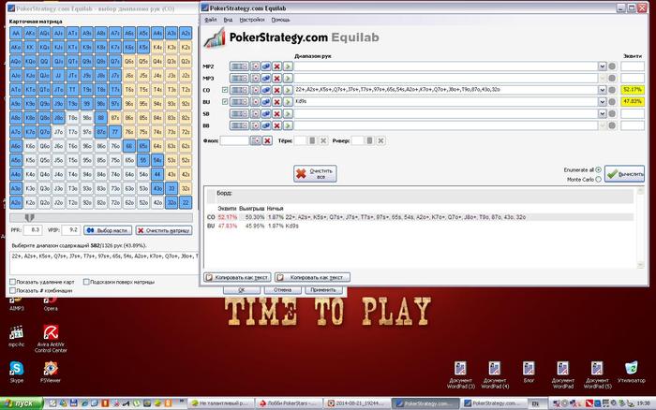This screenshot has width=656, height=410.
Task: Click the VPIP value field
Action: pyautogui.click(x=69, y=230)
